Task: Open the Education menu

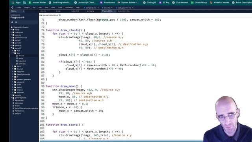Action: click(69, 7)
